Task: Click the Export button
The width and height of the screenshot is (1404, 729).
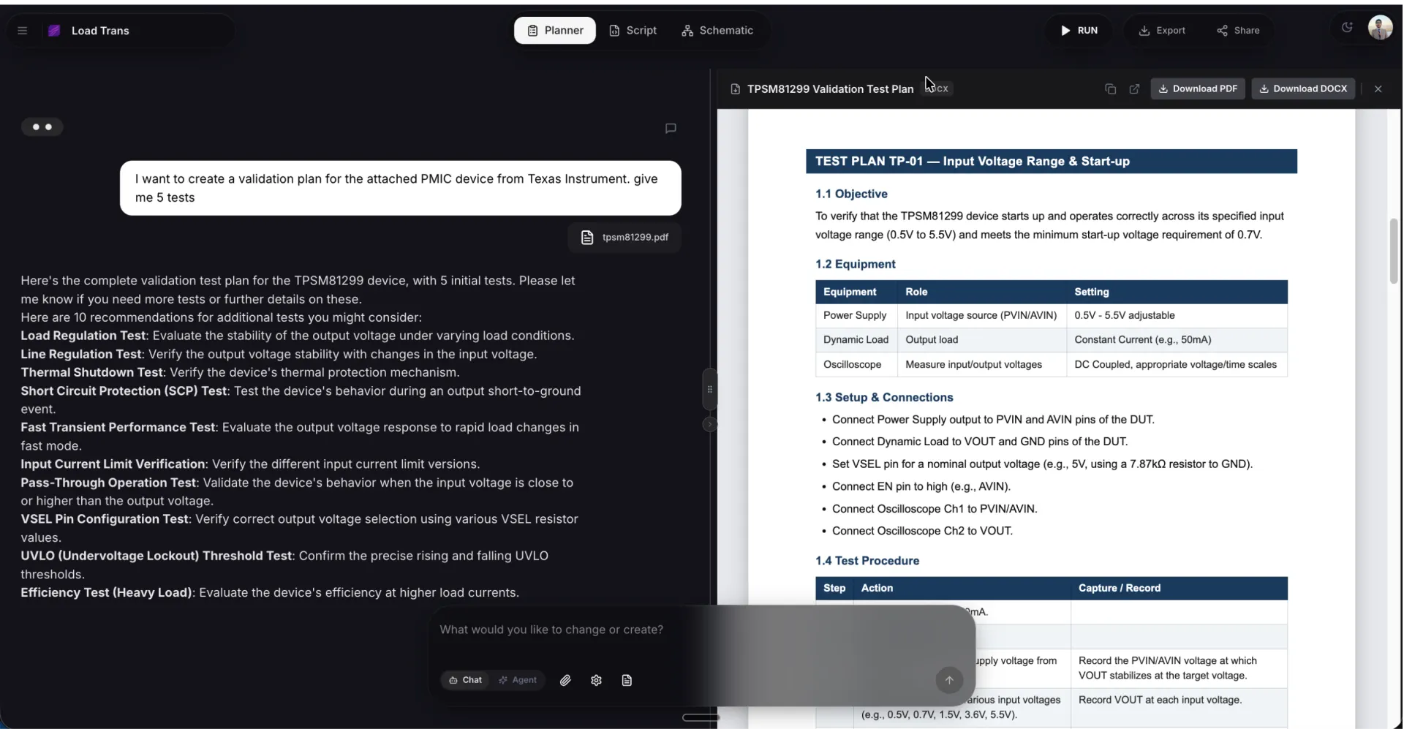Action: 1162,31
